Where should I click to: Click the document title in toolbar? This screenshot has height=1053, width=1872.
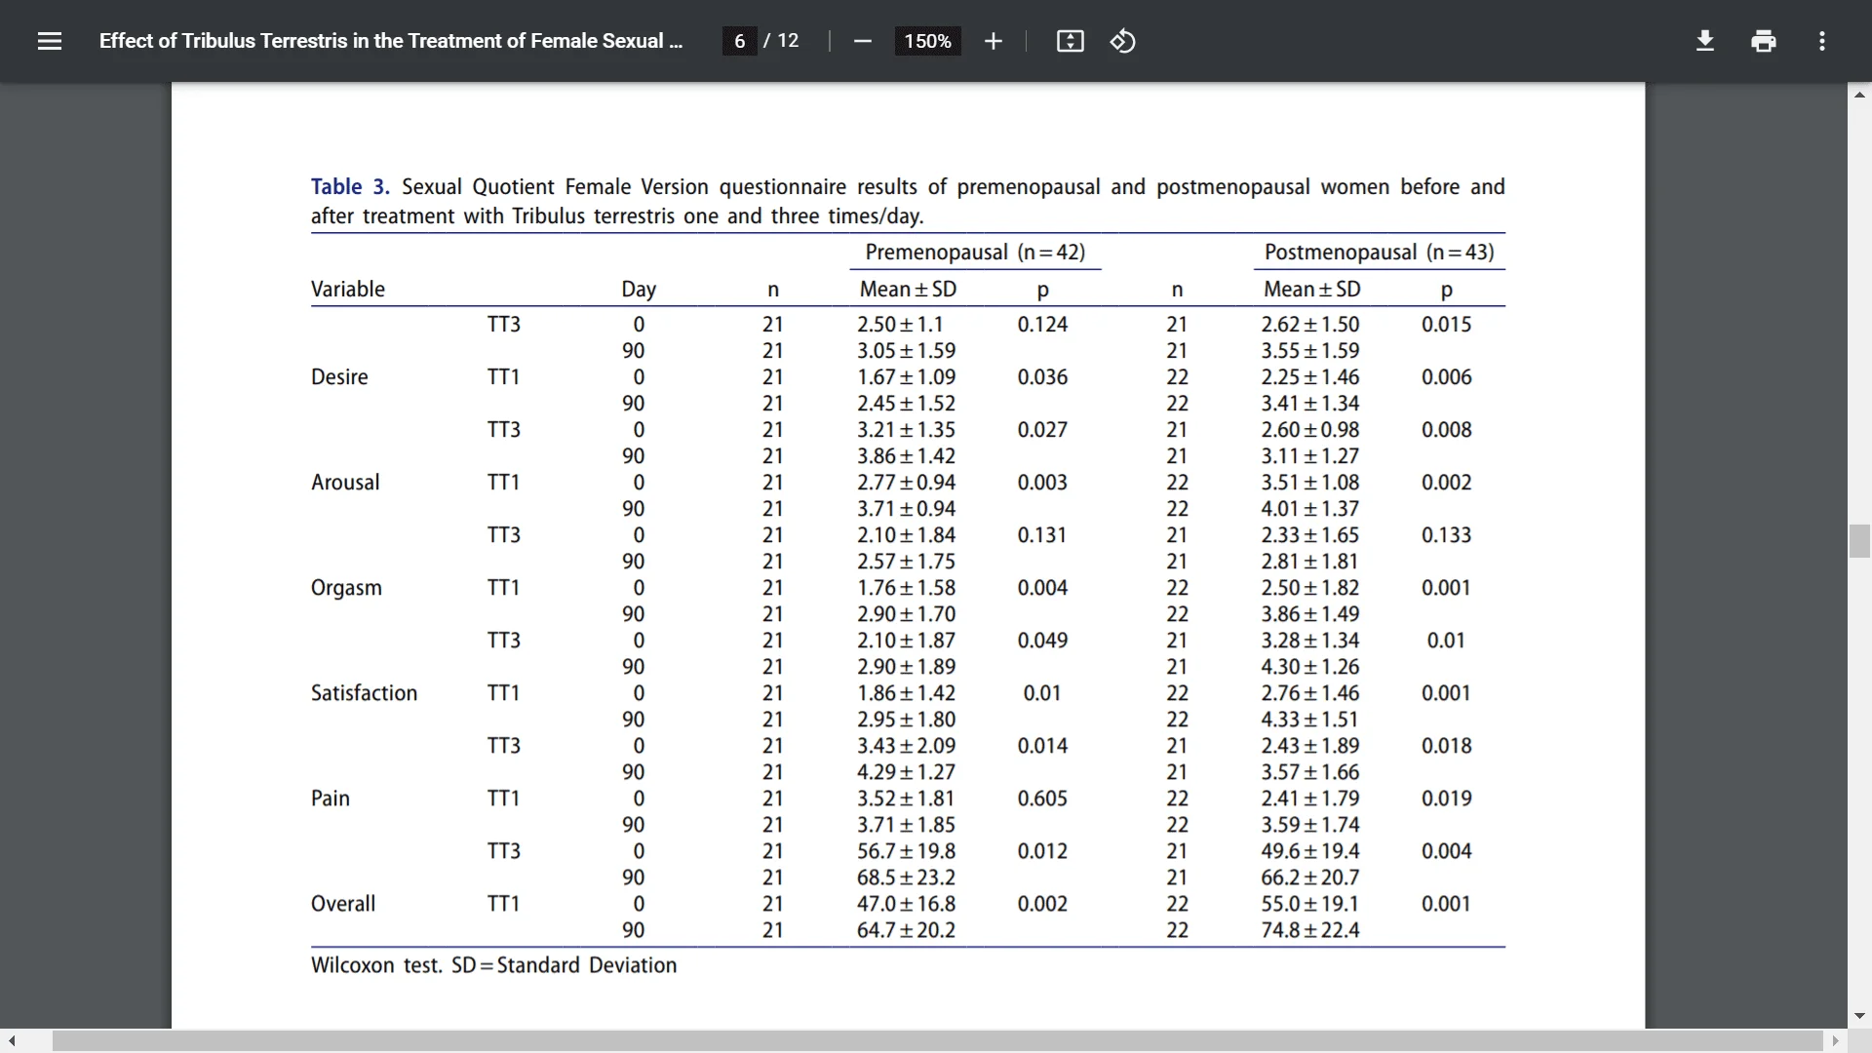point(391,41)
